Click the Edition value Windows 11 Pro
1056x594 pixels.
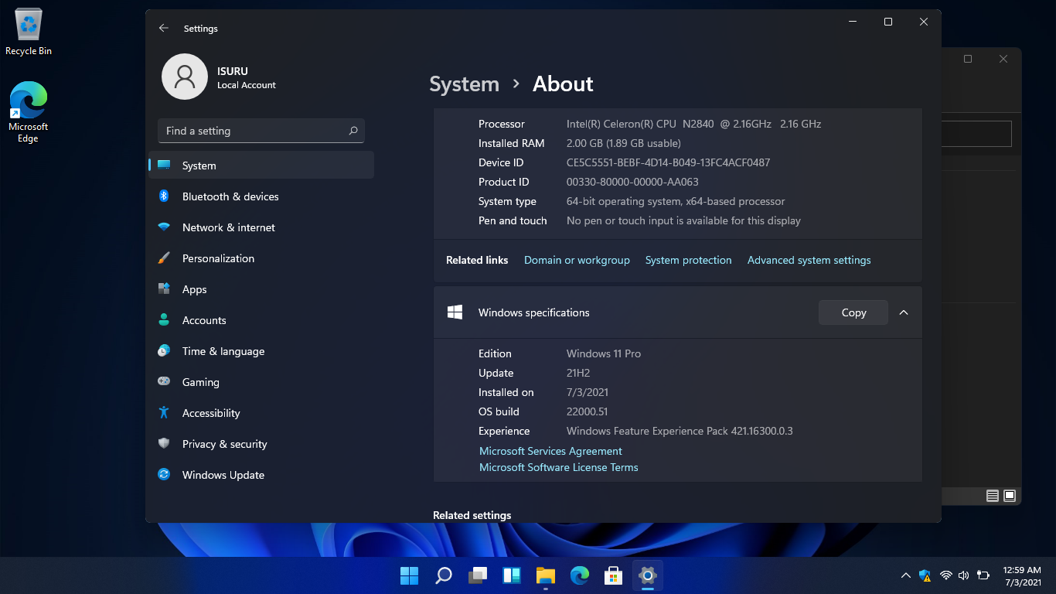click(604, 353)
